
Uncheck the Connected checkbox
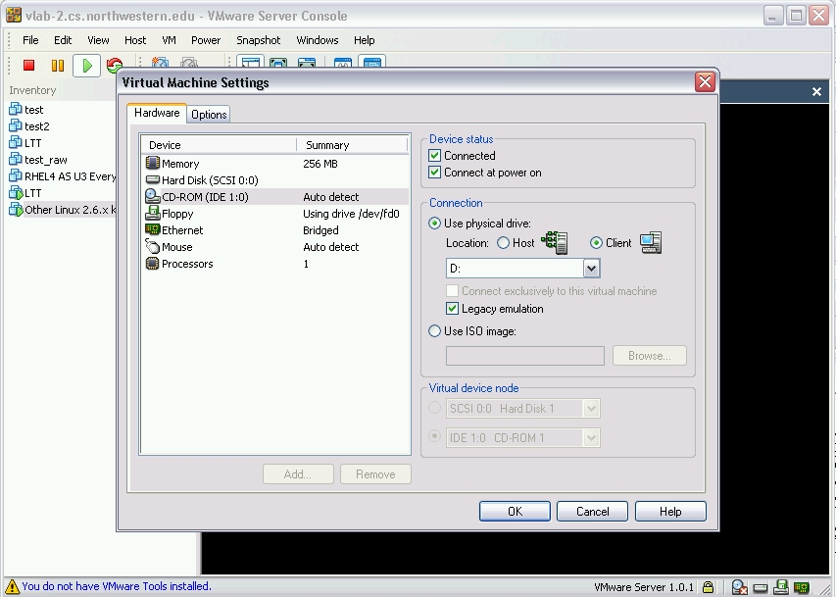tap(434, 156)
